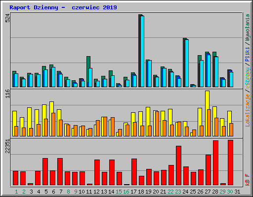Image resolution: width=253 pixels, height=197 pixels.
Task: Click the tall cyan bar for day 18
Action: click(142, 51)
